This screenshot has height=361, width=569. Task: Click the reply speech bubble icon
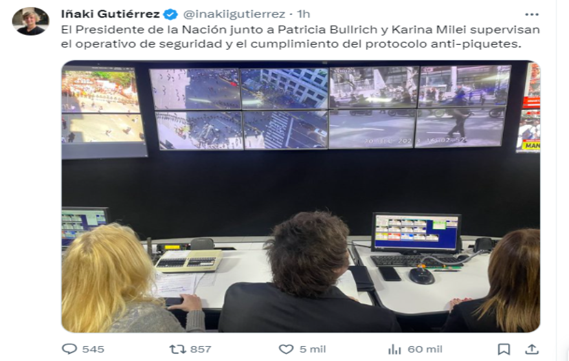pos(69,349)
